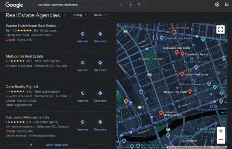Click Website icon for Harcourts Melbourne City
Screen dimensions: 232x149
(83, 122)
